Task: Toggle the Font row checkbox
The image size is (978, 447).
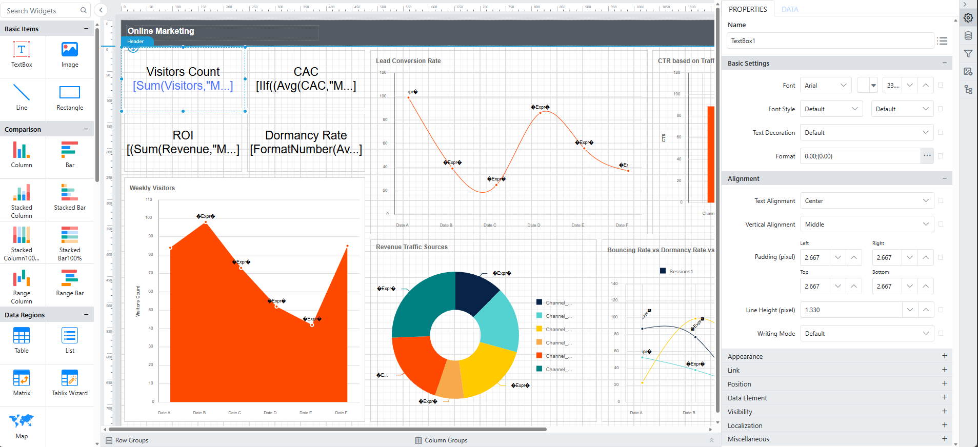Action: (x=941, y=85)
